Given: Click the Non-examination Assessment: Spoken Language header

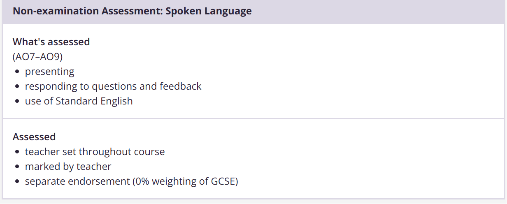Looking at the screenshot, I should pyautogui.click(x=132, y=11).
